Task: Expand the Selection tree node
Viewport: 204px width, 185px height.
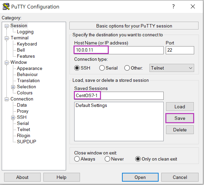Action: coord(13,87)
